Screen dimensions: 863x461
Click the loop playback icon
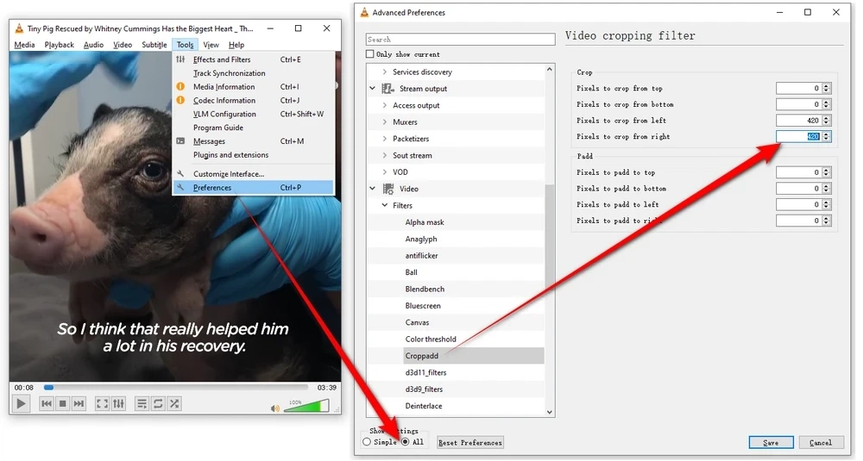coord(158,404)
